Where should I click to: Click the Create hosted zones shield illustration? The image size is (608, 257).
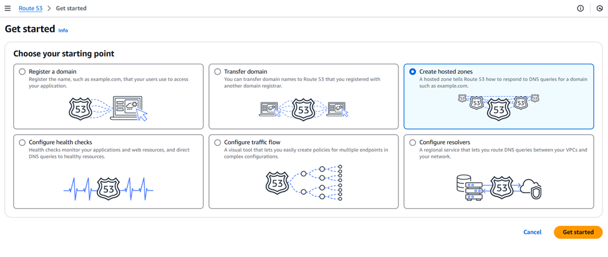498,106
